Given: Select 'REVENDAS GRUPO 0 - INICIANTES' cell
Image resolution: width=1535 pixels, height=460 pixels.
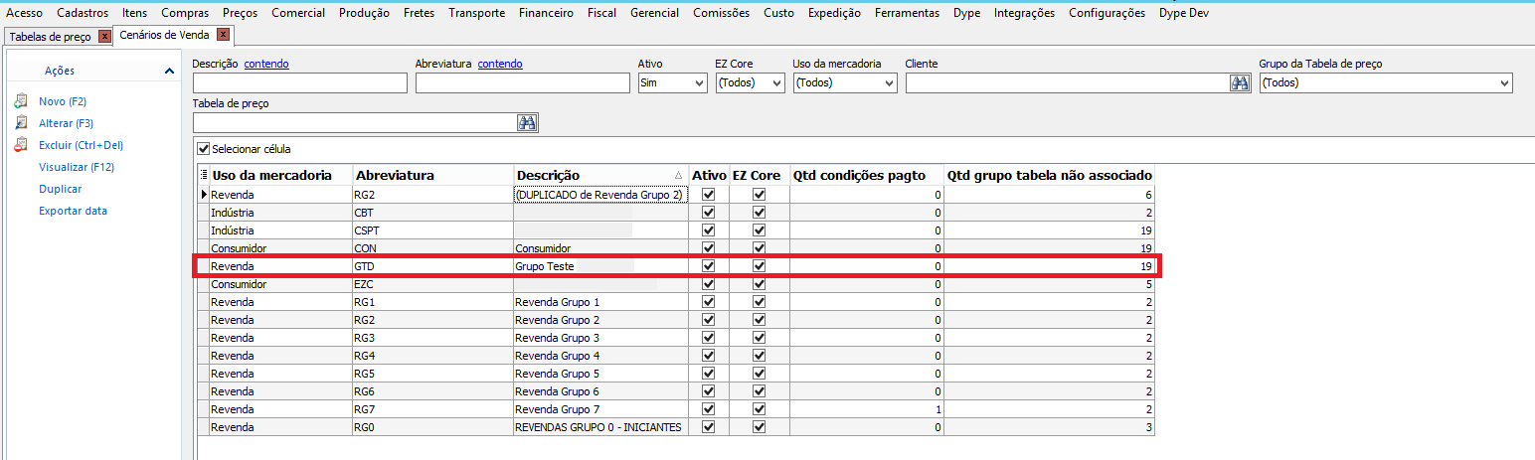Looking at the screenshot, I should (601, 427).
